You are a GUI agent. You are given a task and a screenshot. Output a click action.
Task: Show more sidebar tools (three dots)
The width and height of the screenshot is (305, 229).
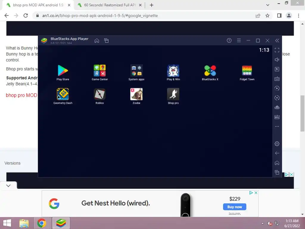click(x=277, y=126)
